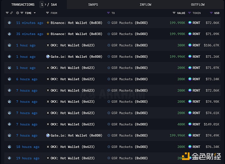Screen dimensions: 225x164
Task: Open the '18 hours ago' transaction link
Action: pos(28,147)
